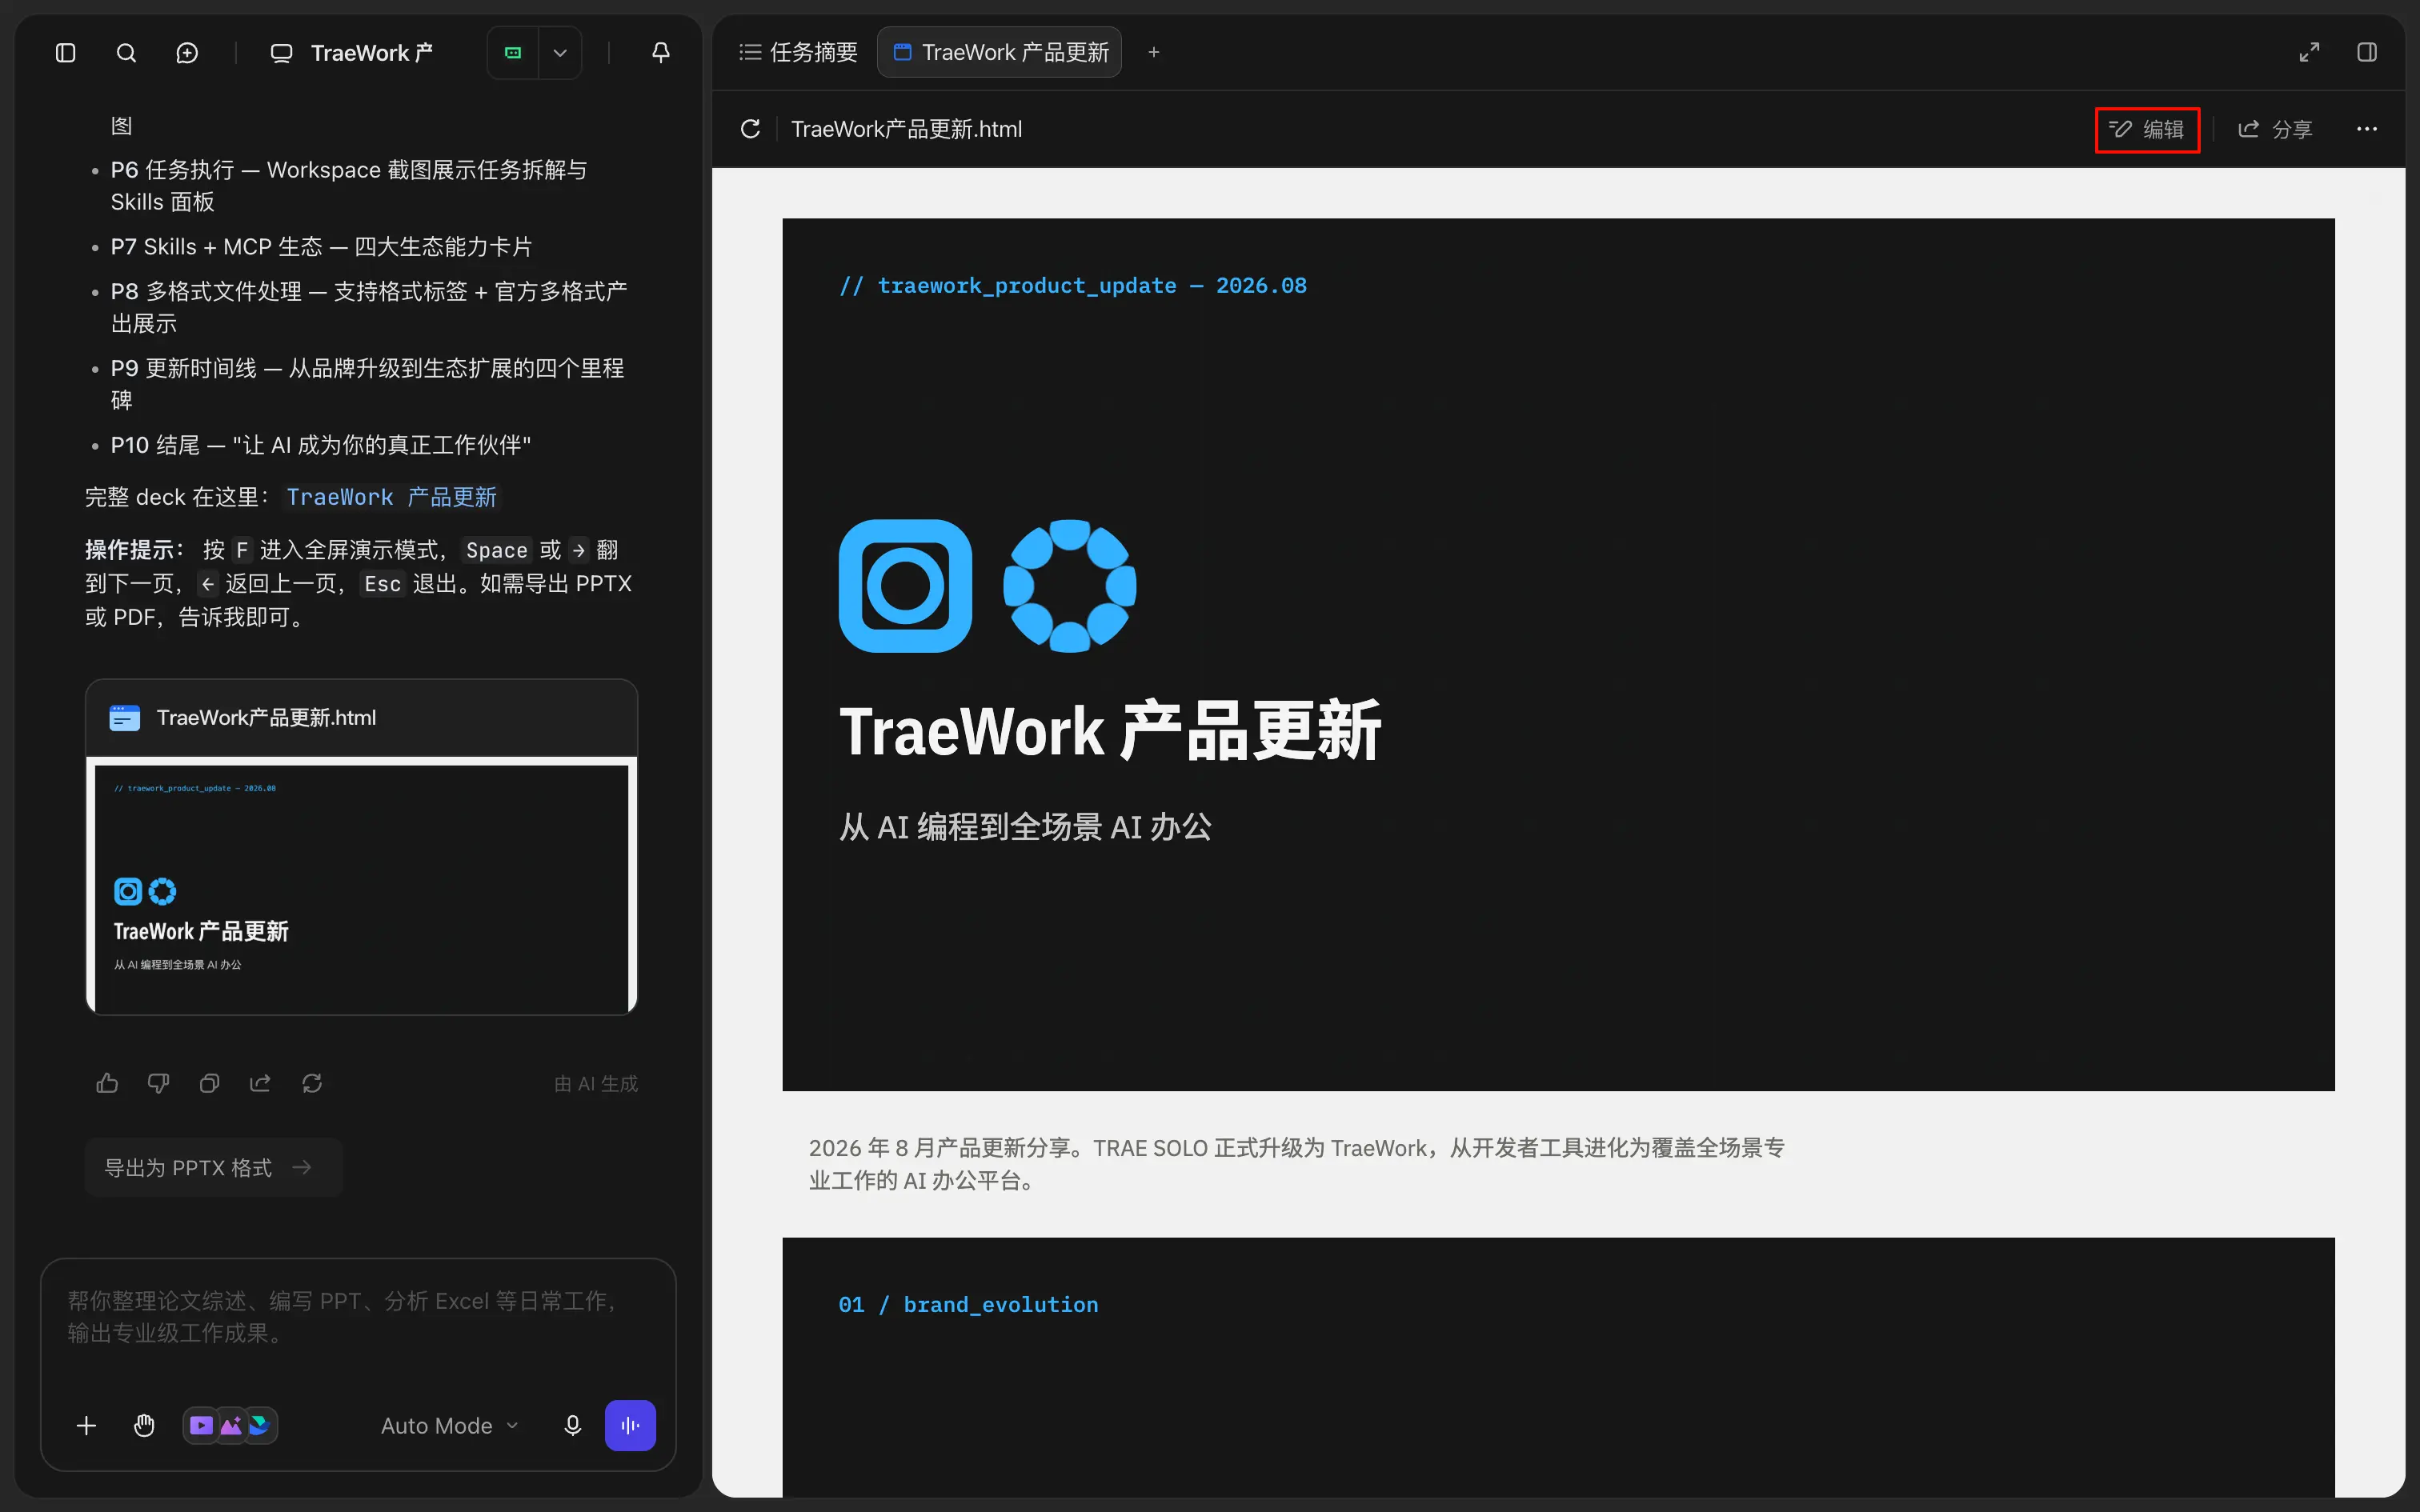
Task: Copy the chat response
Action: [x=209, y=1083]
